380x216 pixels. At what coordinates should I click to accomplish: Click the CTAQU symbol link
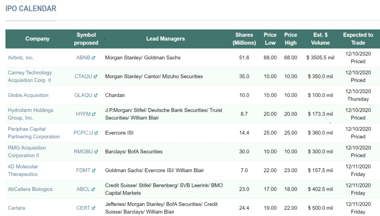(x=83, y=77)
